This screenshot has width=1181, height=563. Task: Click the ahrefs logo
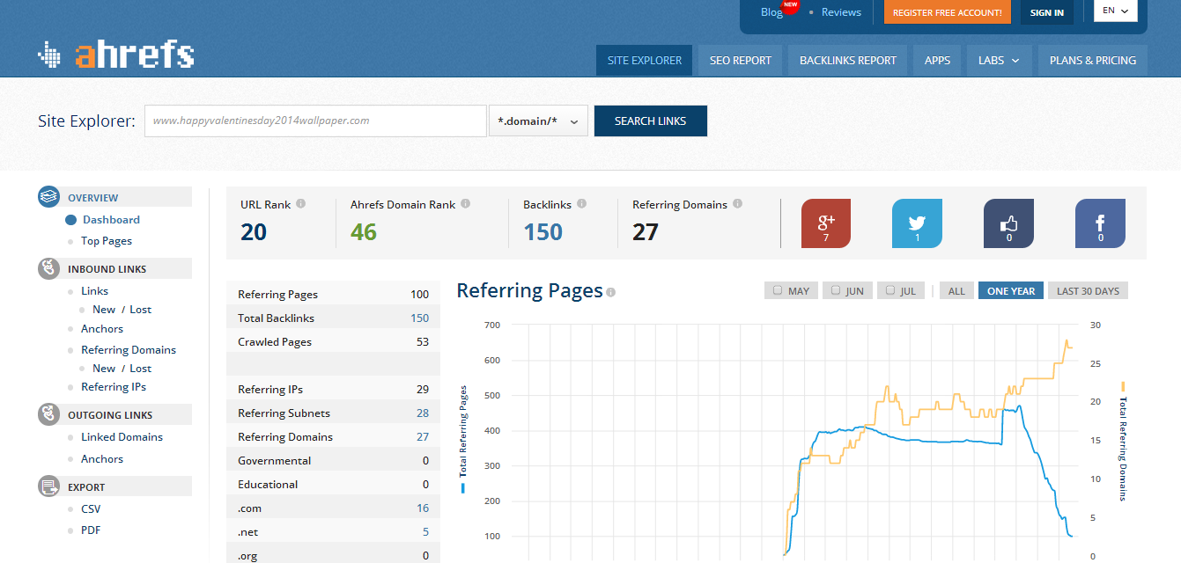tap(115, 55)
